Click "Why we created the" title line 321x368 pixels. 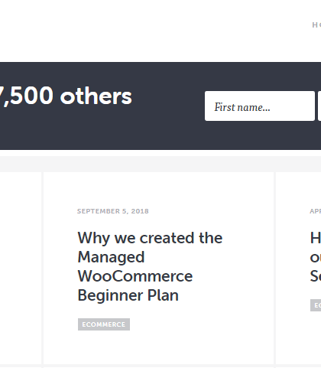point(150,238)
